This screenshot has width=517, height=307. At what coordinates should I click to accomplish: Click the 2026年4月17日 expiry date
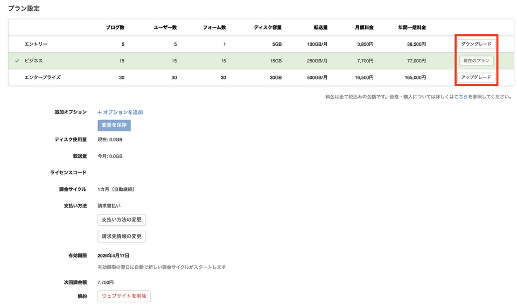pos(114,256)
